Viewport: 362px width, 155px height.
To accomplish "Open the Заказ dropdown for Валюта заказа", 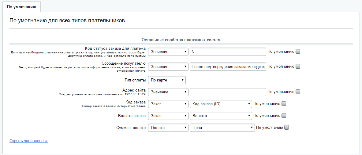I will pyautogui.click(x=168, y=116).
